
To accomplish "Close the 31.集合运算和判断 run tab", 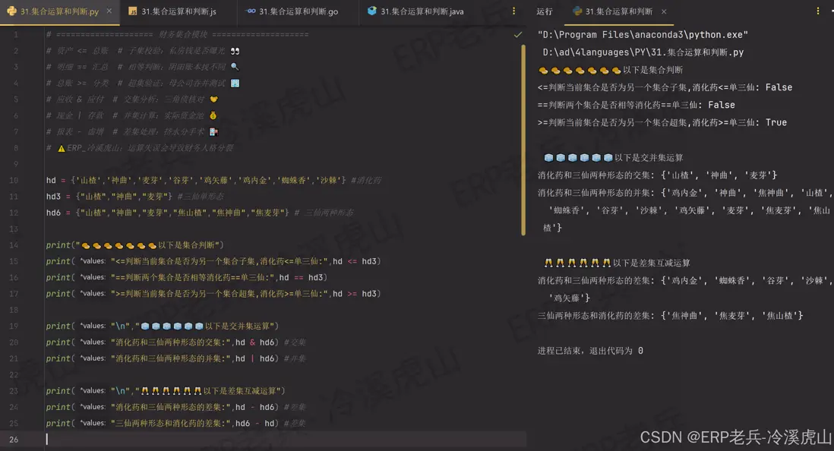I will click(664, 11).
